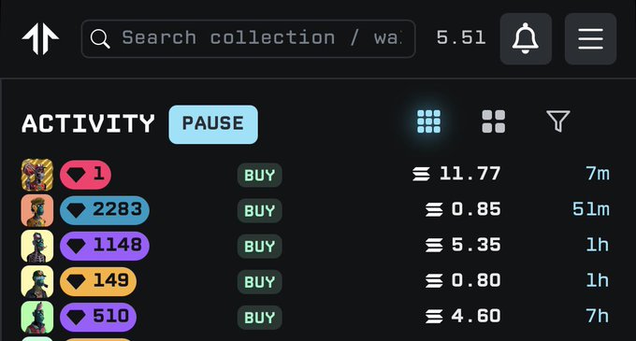Click the orange rank 149 badge
This screenshot has width=636, height=341.
pos(98,282)
